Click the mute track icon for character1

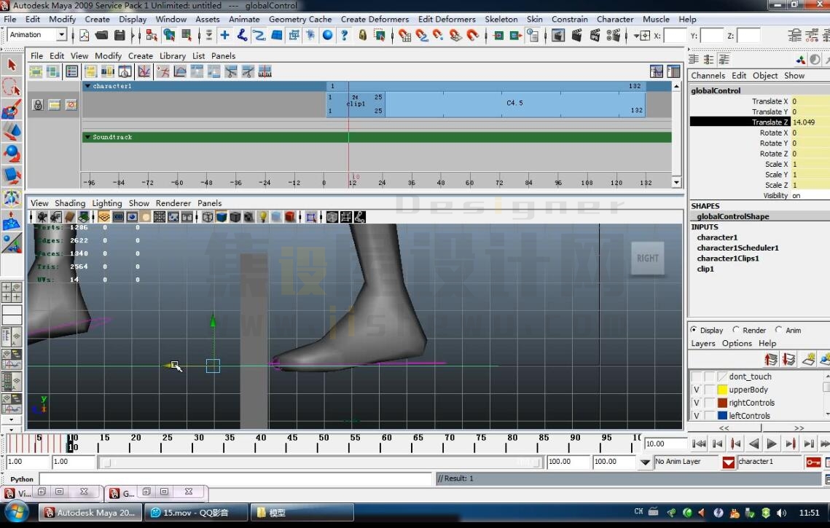[x=71, y=105]
